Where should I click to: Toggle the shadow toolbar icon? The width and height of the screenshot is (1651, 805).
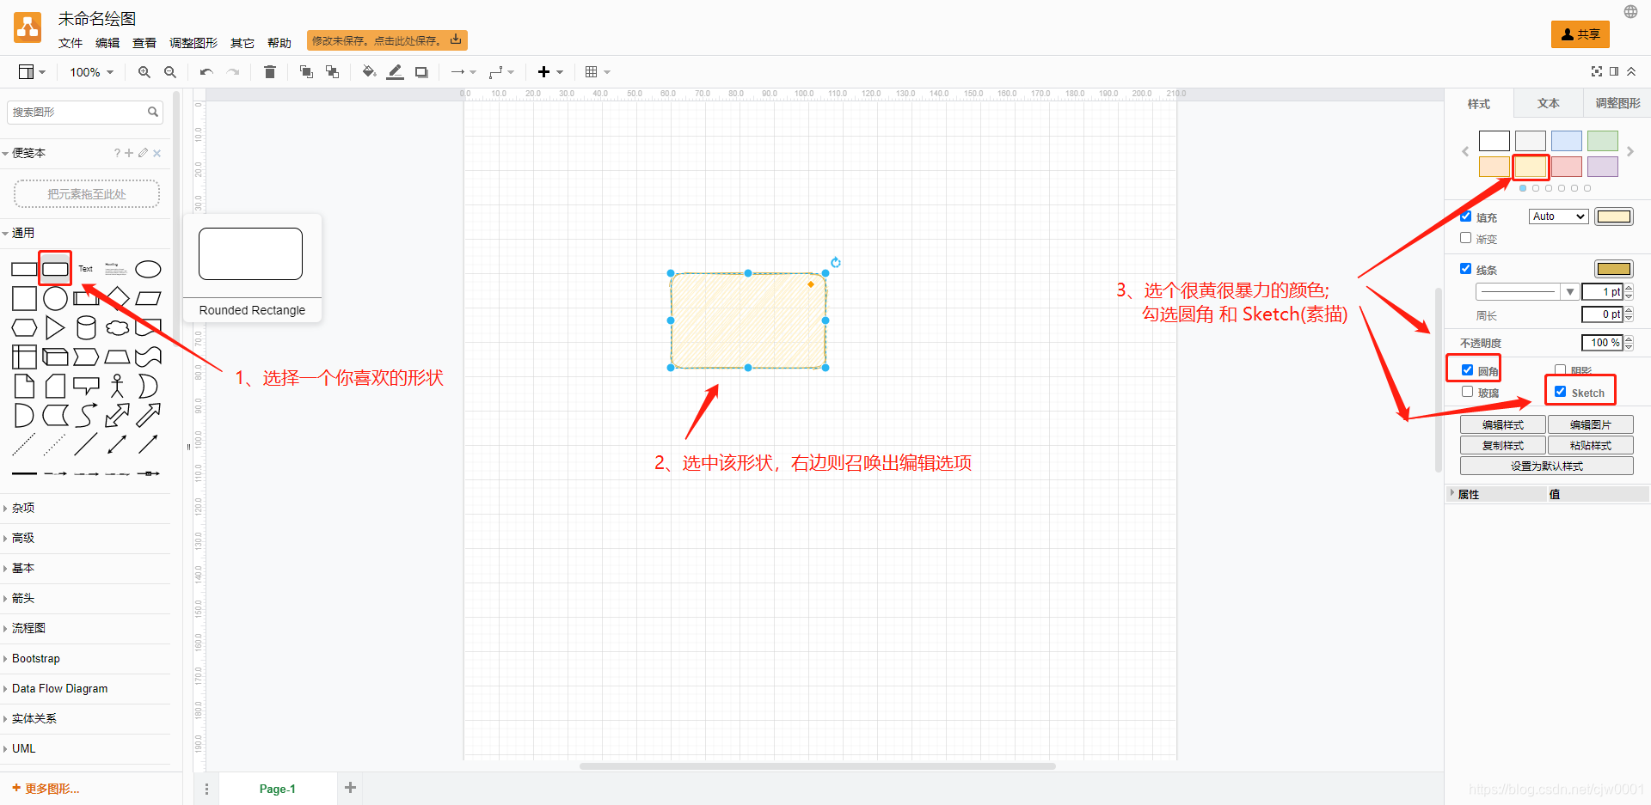coord(421,72)
